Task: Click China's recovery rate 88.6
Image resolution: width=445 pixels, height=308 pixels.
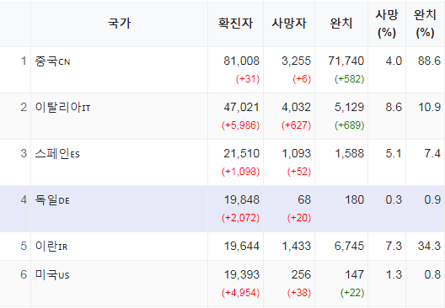Action: 429,61
